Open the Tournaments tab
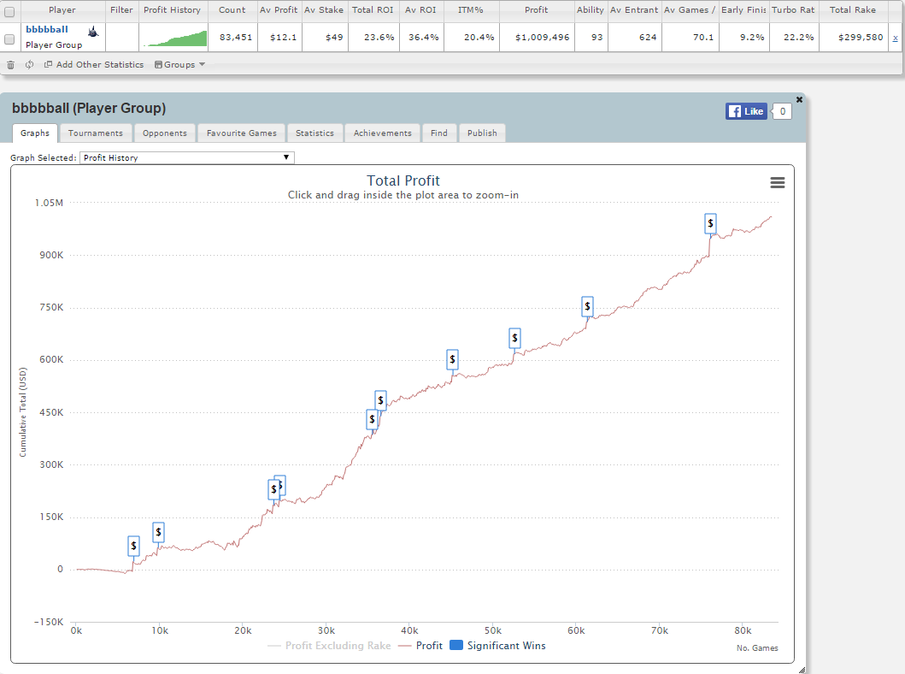 (95, 133)
